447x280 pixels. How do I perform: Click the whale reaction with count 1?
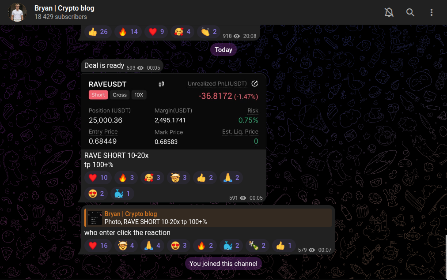(x=122, y=194)
